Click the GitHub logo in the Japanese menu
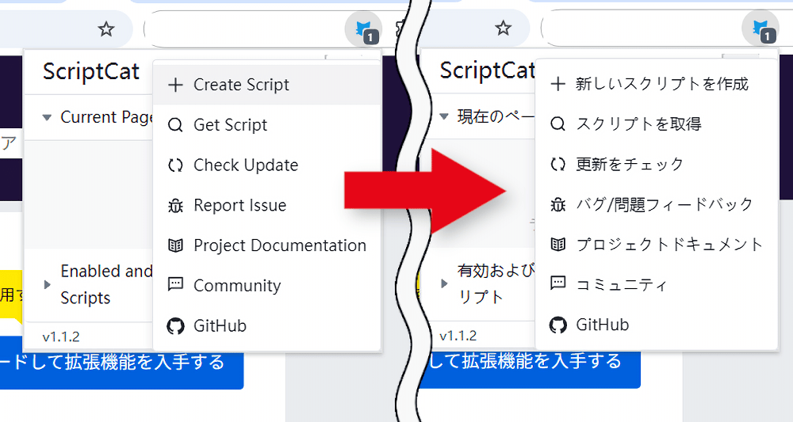Viewport: 793px width, 422px height. (557, 325)
